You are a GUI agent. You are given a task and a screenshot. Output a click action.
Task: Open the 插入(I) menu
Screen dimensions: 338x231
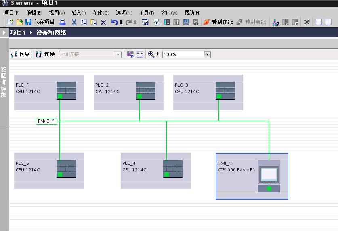pyautogui.click(x=79, y=13)
